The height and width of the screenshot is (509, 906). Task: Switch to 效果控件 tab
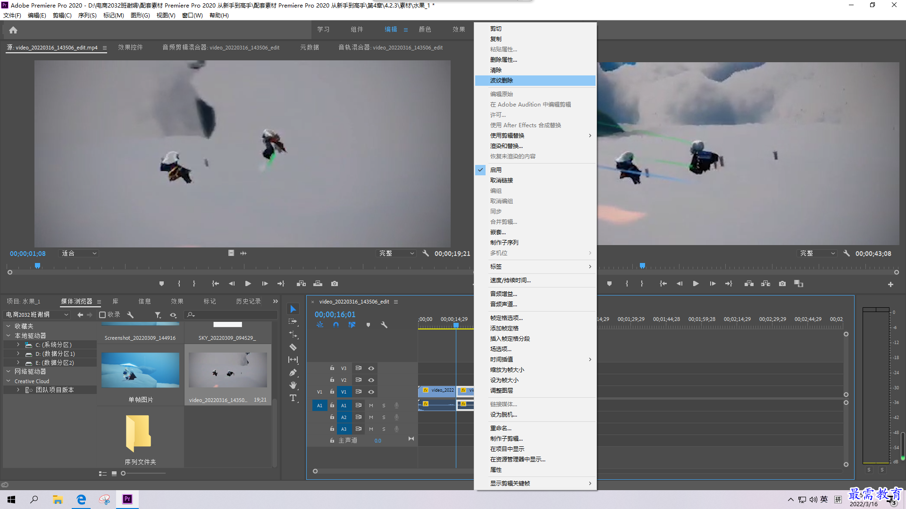click(130, 47)
